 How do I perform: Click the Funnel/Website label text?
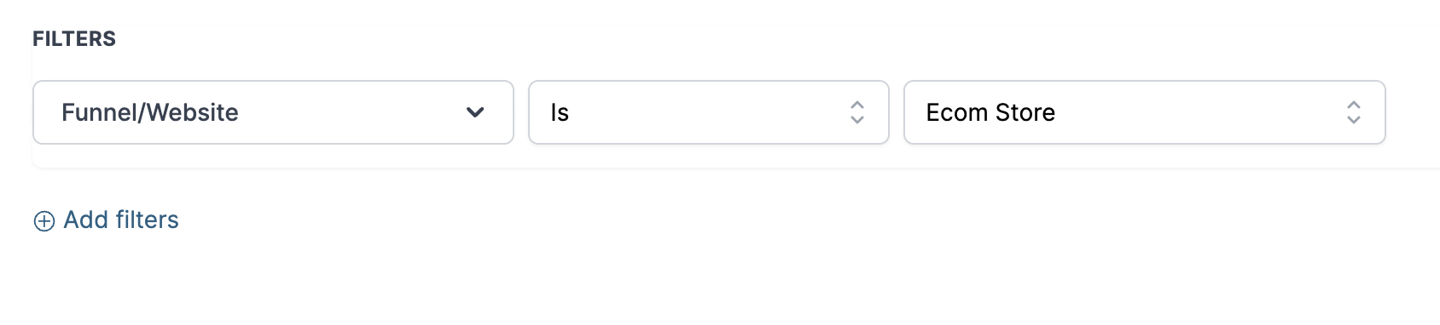[x=150, y=112]
